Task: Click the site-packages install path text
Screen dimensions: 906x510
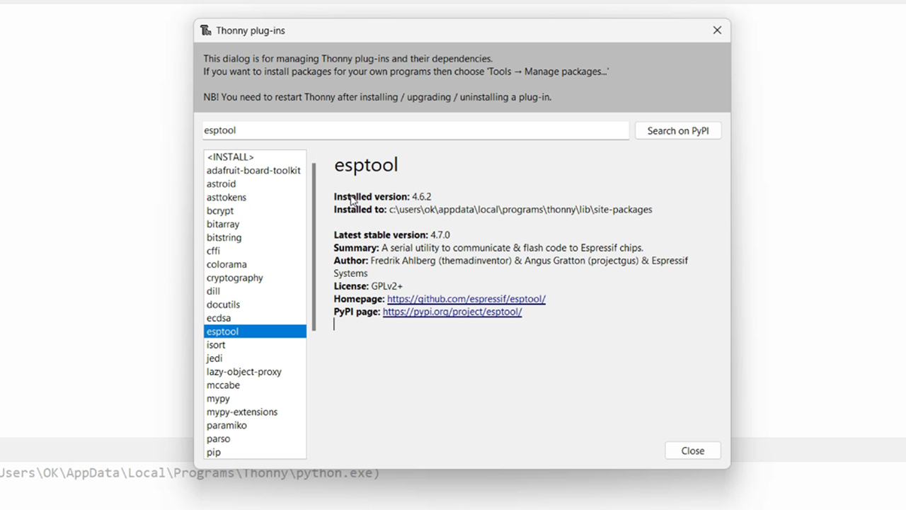Action: (520, 210)
